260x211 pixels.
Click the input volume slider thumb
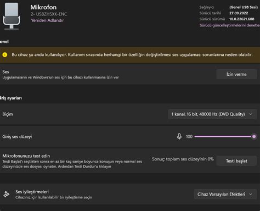tap(254, 136)
